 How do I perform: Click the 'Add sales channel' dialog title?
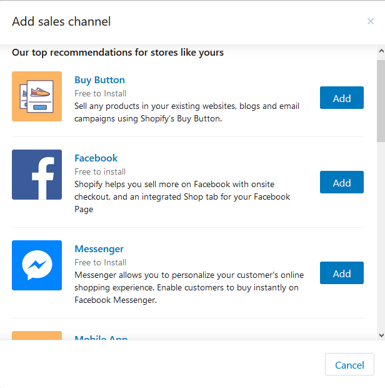(61, 21)
